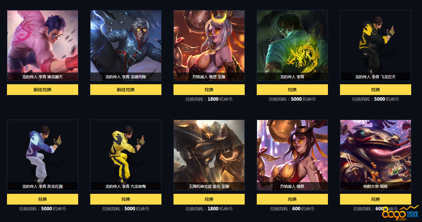Open the green-jacket 龙的传人 李青 skin thumbnail
Screen dimensions: 422x222
point(292,46)
